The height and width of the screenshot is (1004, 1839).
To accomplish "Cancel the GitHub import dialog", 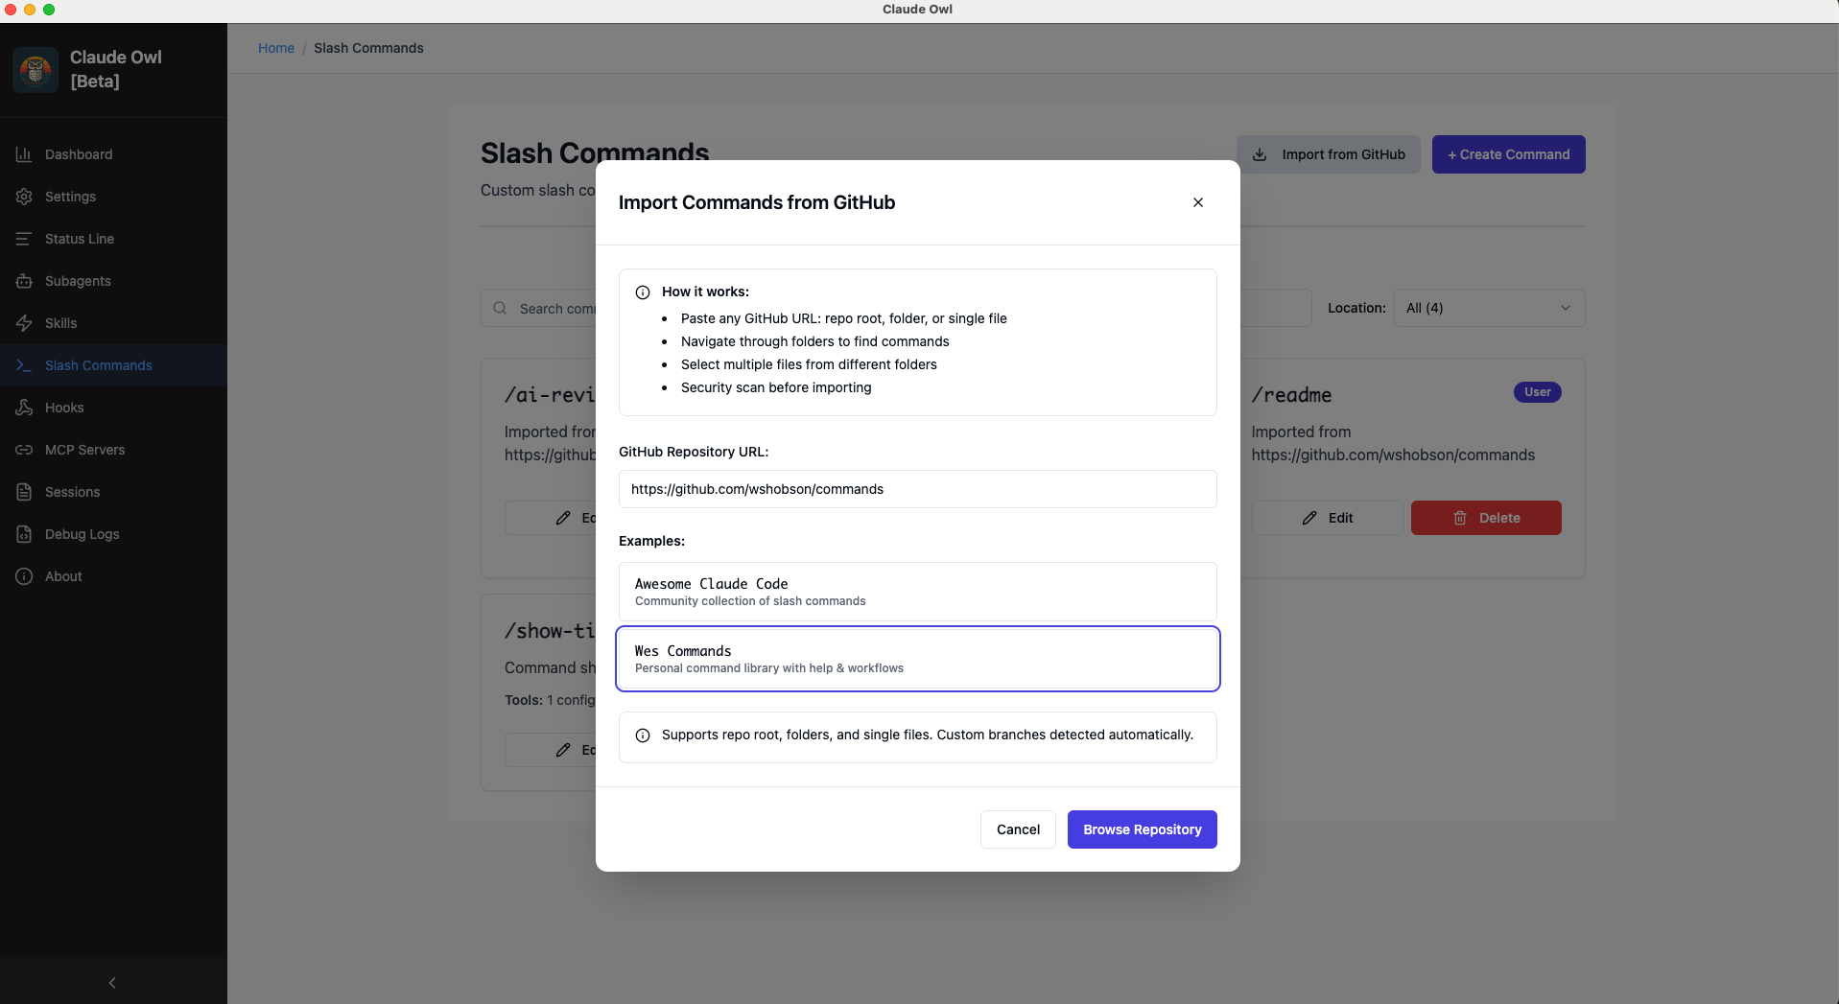I will [x=1017, y=829].
